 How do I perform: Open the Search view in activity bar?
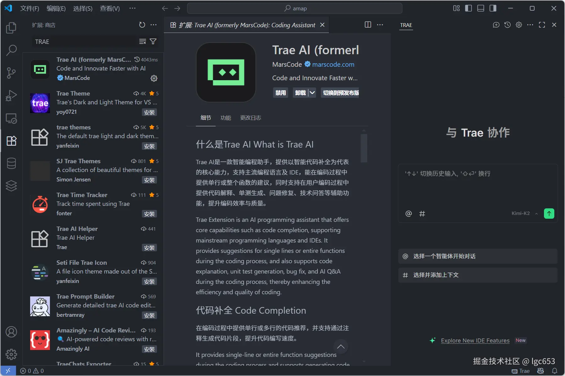pos(11,50)
